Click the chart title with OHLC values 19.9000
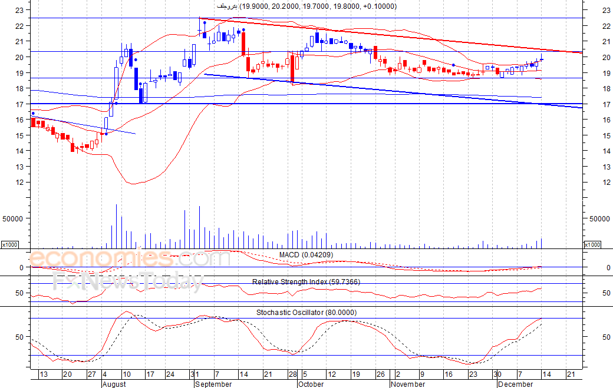 [x=307, y=6]
